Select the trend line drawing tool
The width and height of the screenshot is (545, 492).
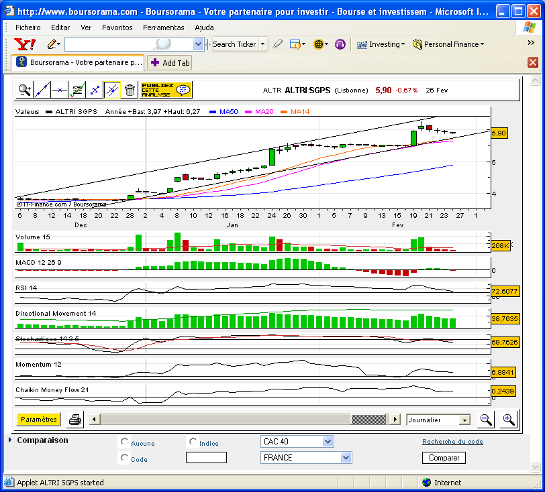tap(42, 90)
